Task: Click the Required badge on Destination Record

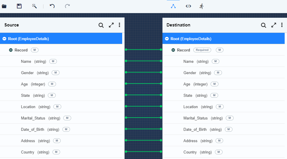Action: click(202, 50)
